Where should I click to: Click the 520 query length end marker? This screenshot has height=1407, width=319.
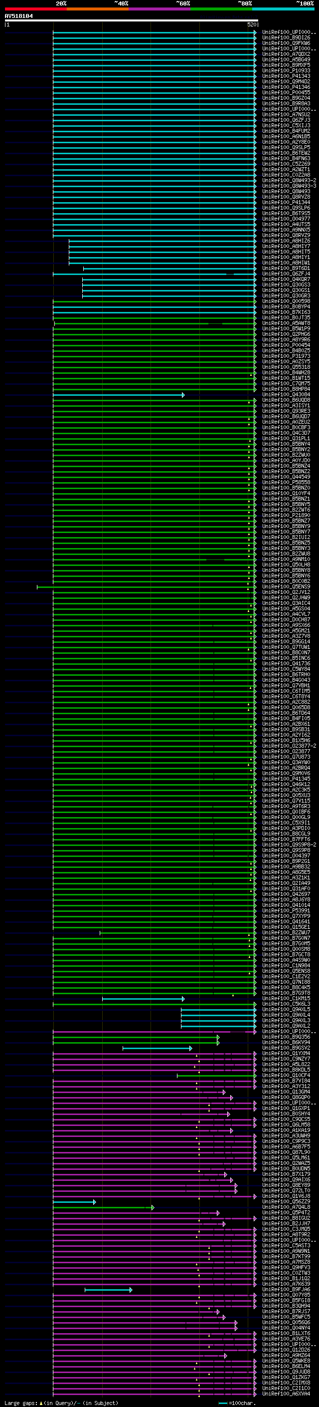click(251, 24)
